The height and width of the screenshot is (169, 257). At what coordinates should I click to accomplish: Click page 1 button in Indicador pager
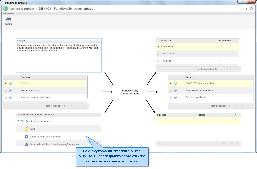[230, 143]
